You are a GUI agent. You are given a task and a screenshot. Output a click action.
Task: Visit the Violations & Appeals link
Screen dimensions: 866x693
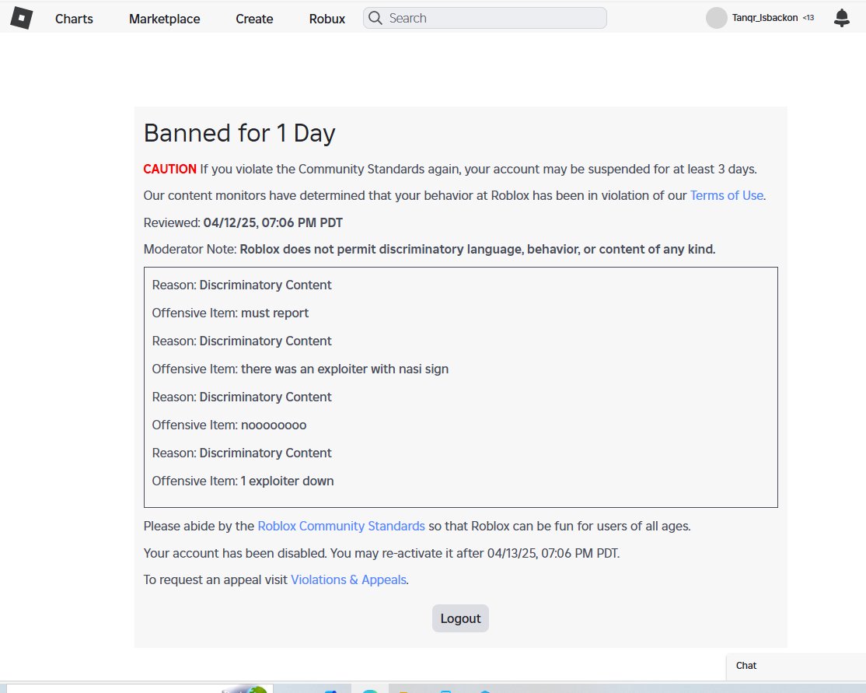(348, 579)
